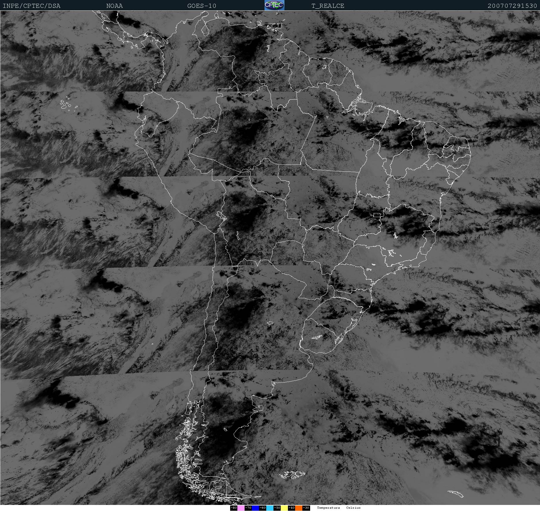This screenshot has height=511, width=540.
Task: Click the -70 legend value label
Action: point(248,508)
